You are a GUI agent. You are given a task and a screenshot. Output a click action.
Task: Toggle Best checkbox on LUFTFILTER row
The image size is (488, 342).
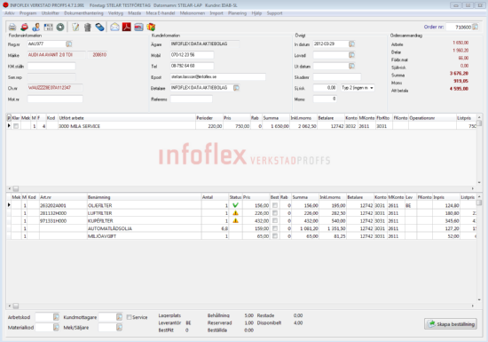275,213
